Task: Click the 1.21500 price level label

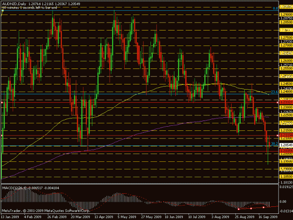Action: [x=286, y=130]
